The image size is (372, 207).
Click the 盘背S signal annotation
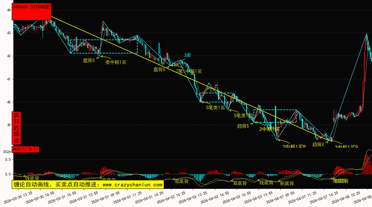pyautogui.click(x=89, y=60)
